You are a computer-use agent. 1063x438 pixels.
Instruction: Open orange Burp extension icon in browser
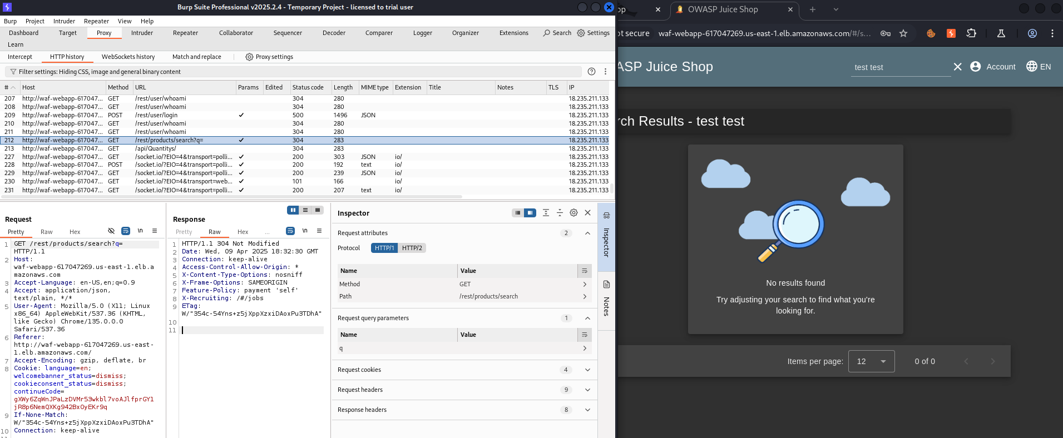coord(951,33)
